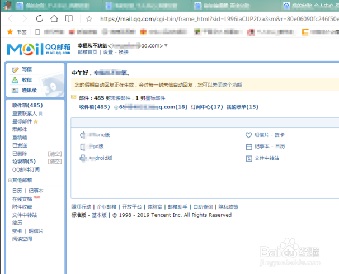The image size is (339, 274).
Task: Click 清空 next to 已删除
Action: [x=55, y=154]
